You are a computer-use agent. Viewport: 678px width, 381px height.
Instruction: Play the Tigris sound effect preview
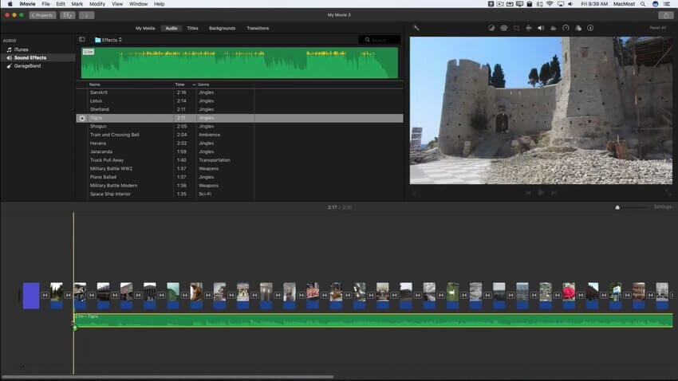81,118
